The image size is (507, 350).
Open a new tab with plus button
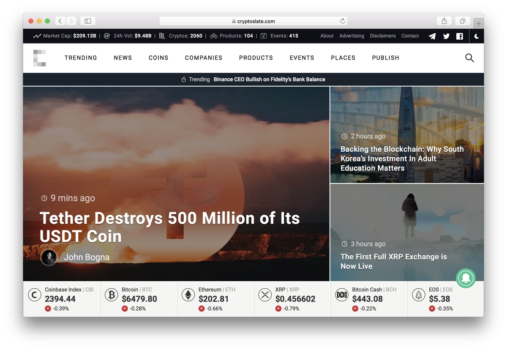click(x=478, y=24)
